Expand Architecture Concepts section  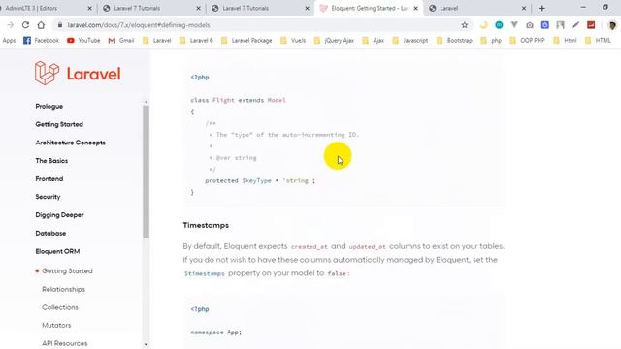(70, 143)
